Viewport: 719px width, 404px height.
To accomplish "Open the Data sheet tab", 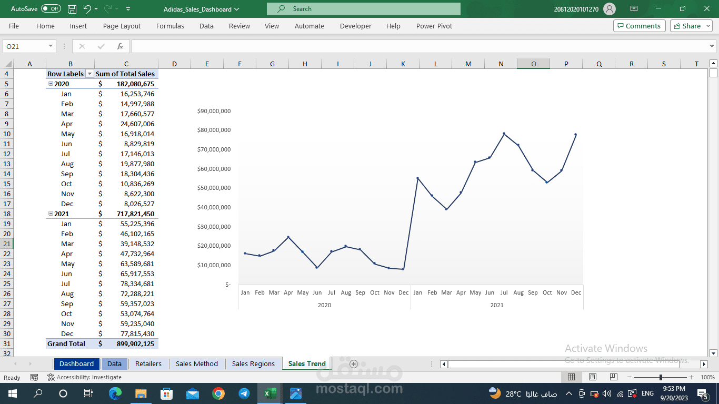I will pos(114,363).
